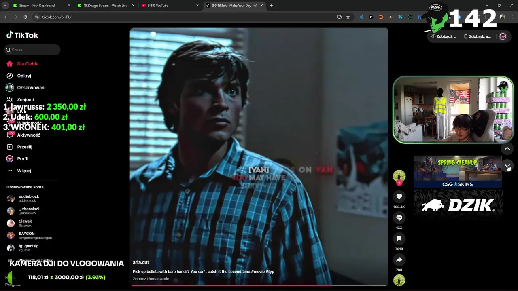Open the Chrome tab search dropdown
This screenshot has width=518, height=291.
(x=5, y=6)
